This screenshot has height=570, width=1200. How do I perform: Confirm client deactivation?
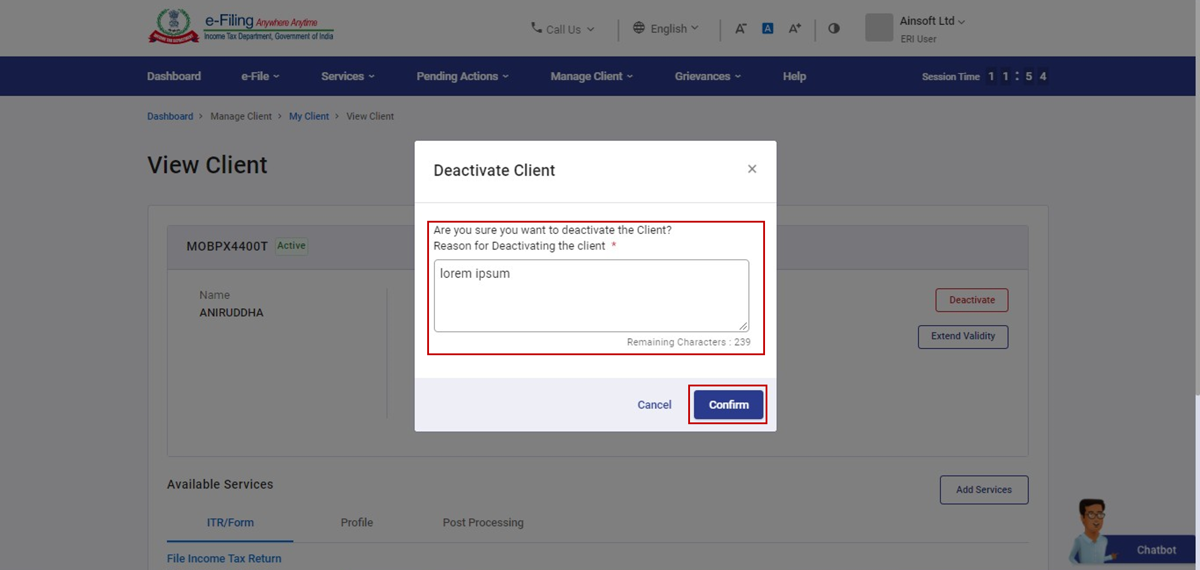click(728, 405)
